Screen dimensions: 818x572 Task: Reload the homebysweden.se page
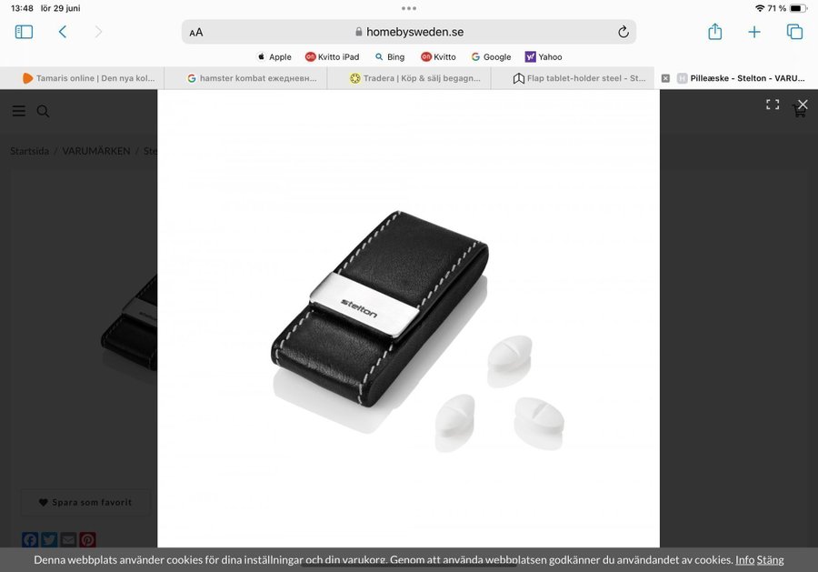pyautogui.click(x=623, y=32)
